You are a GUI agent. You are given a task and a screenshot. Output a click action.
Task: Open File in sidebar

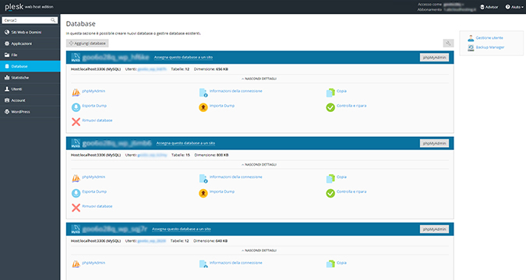tap(30, 55)
